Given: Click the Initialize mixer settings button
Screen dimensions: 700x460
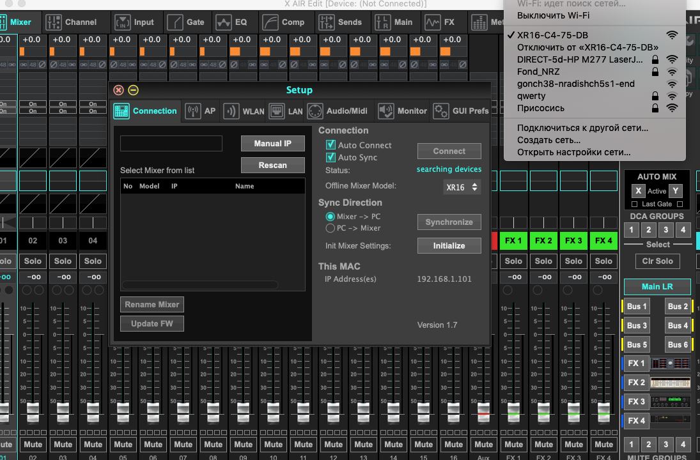Looking at the screenshot, I should pyautogui.click(x=449, y=246).
